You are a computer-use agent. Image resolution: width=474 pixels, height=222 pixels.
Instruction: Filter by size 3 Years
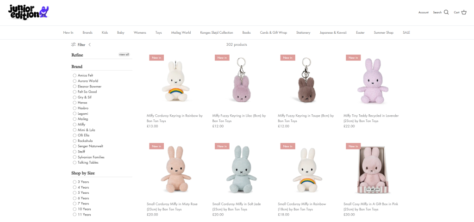(x=81, y=182)
